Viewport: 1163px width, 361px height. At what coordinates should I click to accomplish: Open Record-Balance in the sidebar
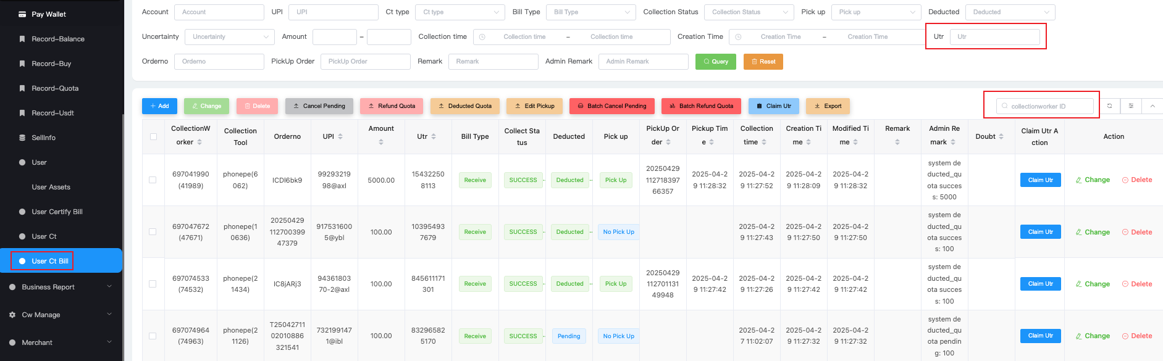[x=58, y=39]
